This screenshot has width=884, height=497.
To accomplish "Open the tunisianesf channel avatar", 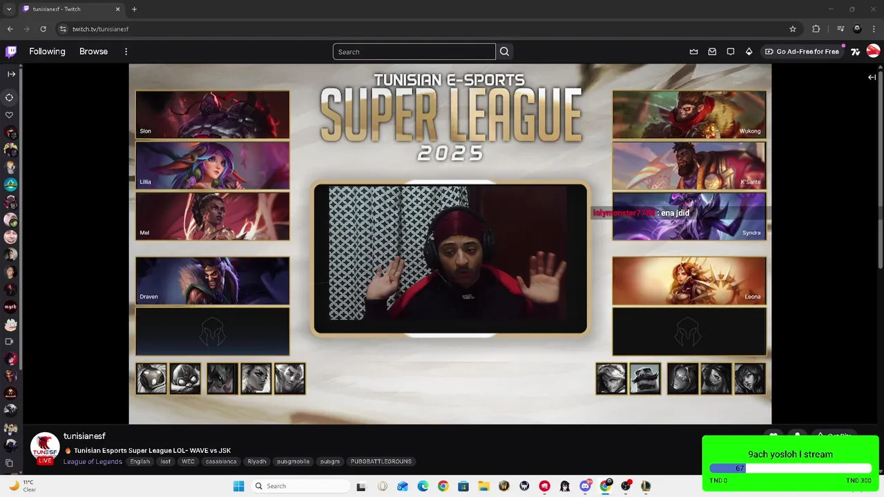I will point(45,448).
